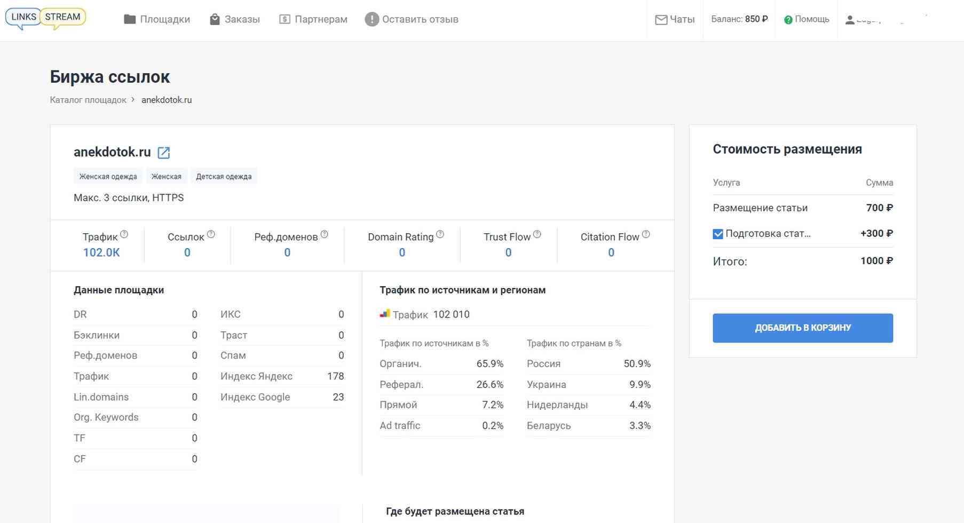The width and height of the screenshot is (964, 523).
Task: Click Оставить отзыв in header
Action: pyautogui.click(x=412, y=20)
